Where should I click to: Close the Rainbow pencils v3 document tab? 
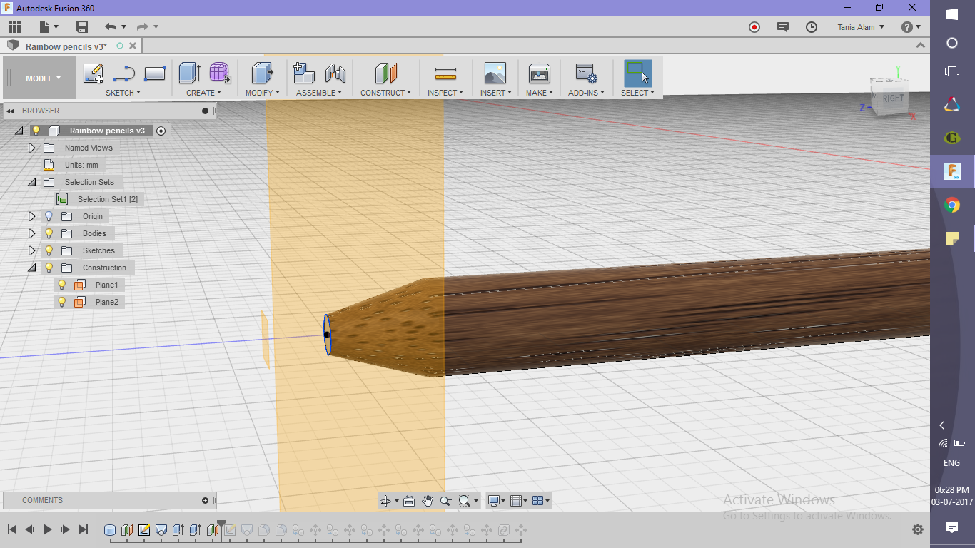(132, 46)
